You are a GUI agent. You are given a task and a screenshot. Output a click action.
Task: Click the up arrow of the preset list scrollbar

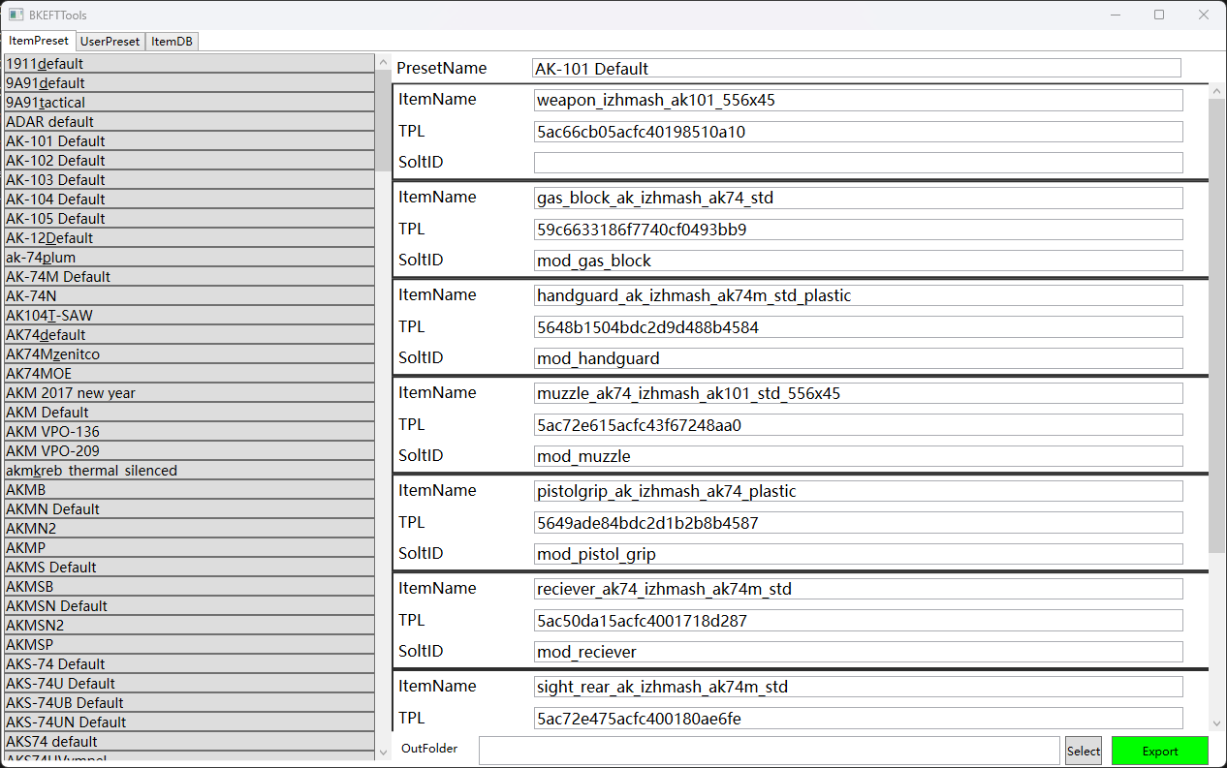[x=383, y=61]
